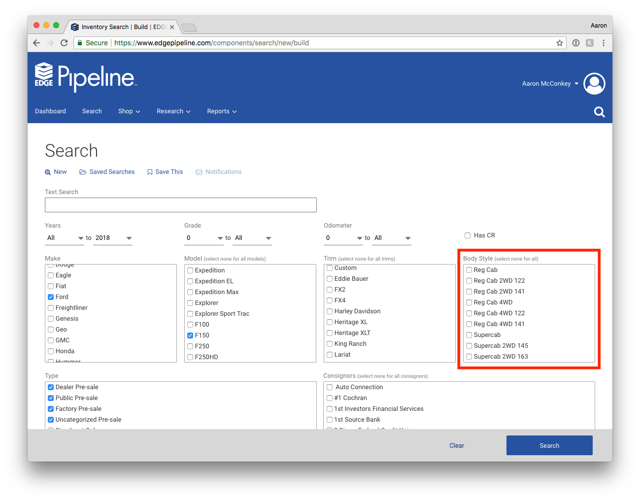Click the EDGE Pipeline logo
Image resolution: width=640 pixels, height=501 pixels.
[86, 77]
